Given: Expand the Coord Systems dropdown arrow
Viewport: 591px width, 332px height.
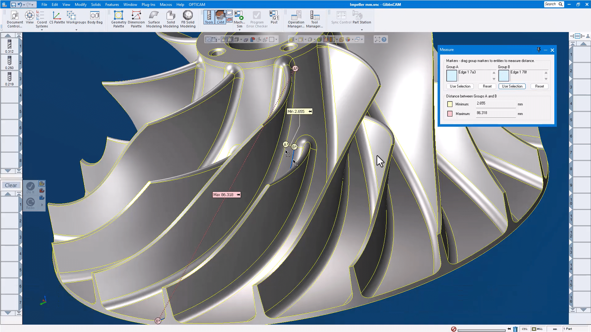Looking at the screenshot, I should click(x=42, y=30).
